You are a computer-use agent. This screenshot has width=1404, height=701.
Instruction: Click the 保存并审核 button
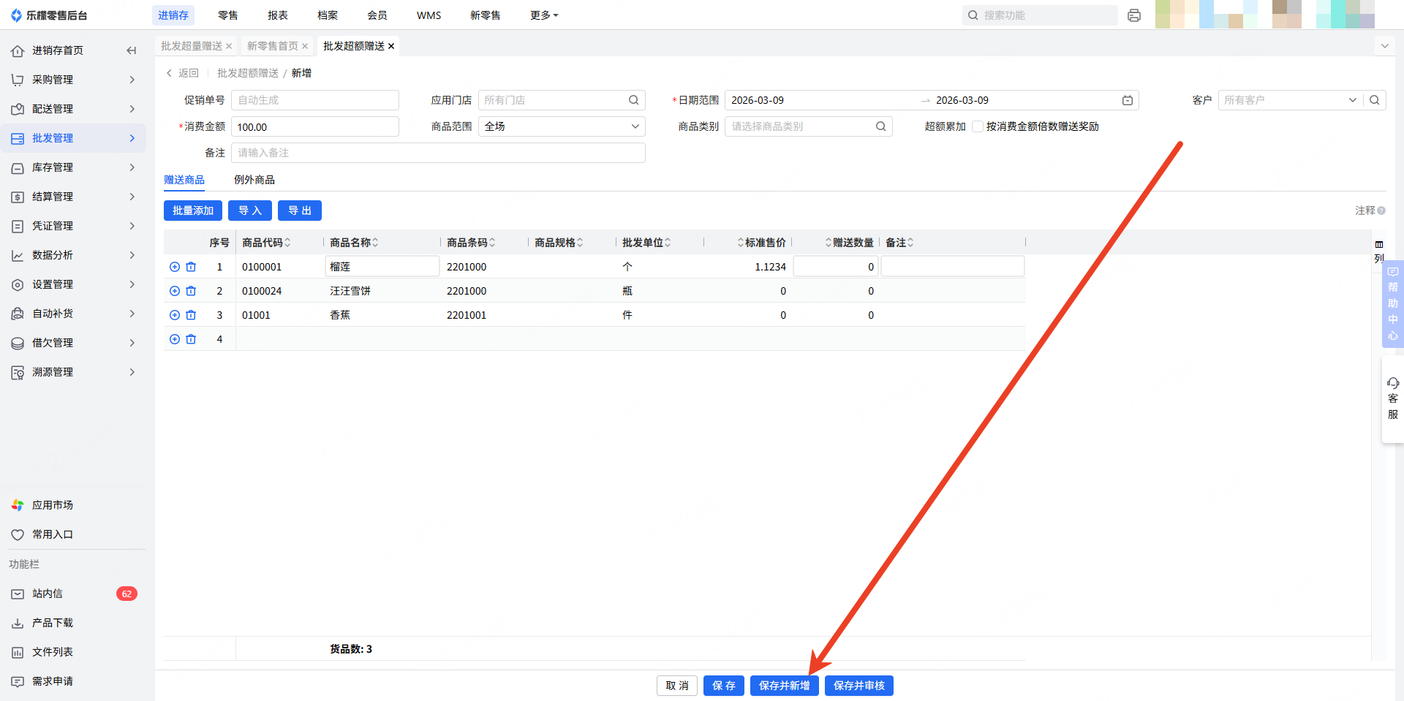(x=859, y=686)
